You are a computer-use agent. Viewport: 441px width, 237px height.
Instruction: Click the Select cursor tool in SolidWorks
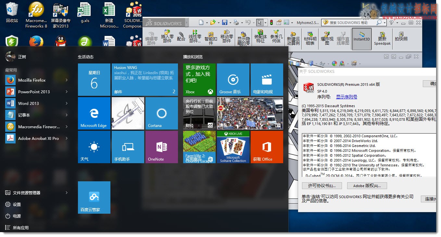tap(259, 22)
